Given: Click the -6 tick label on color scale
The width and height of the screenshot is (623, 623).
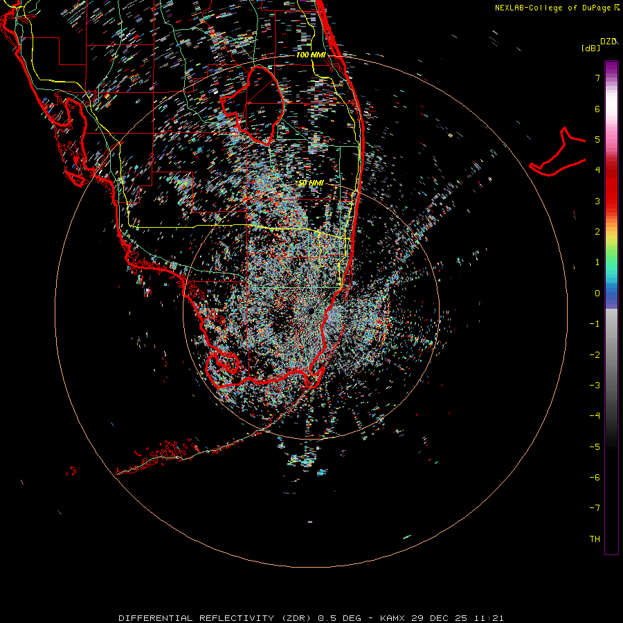Looking at the screenshot, I should (x=595, y=478).
